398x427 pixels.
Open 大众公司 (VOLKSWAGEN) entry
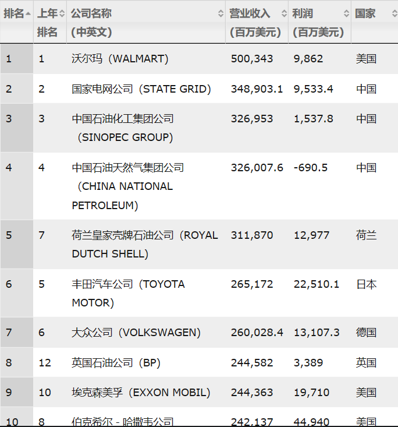coord(136,333)
